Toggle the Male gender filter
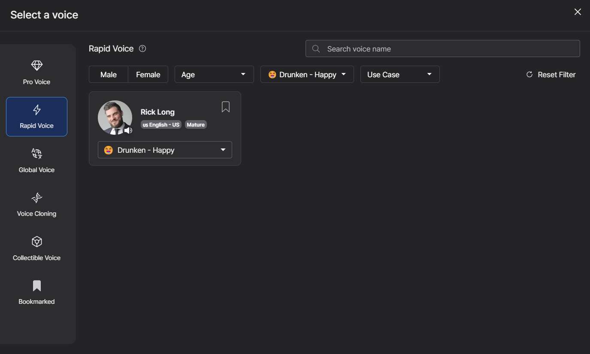The width and height of the screenshot is (590, 354). tap(109, 75)
